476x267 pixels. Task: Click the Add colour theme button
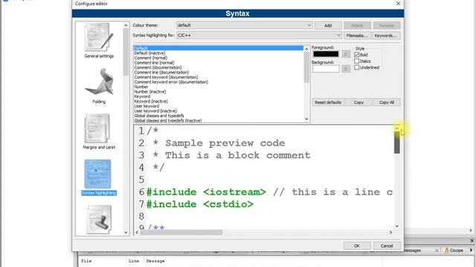[328, 26]
